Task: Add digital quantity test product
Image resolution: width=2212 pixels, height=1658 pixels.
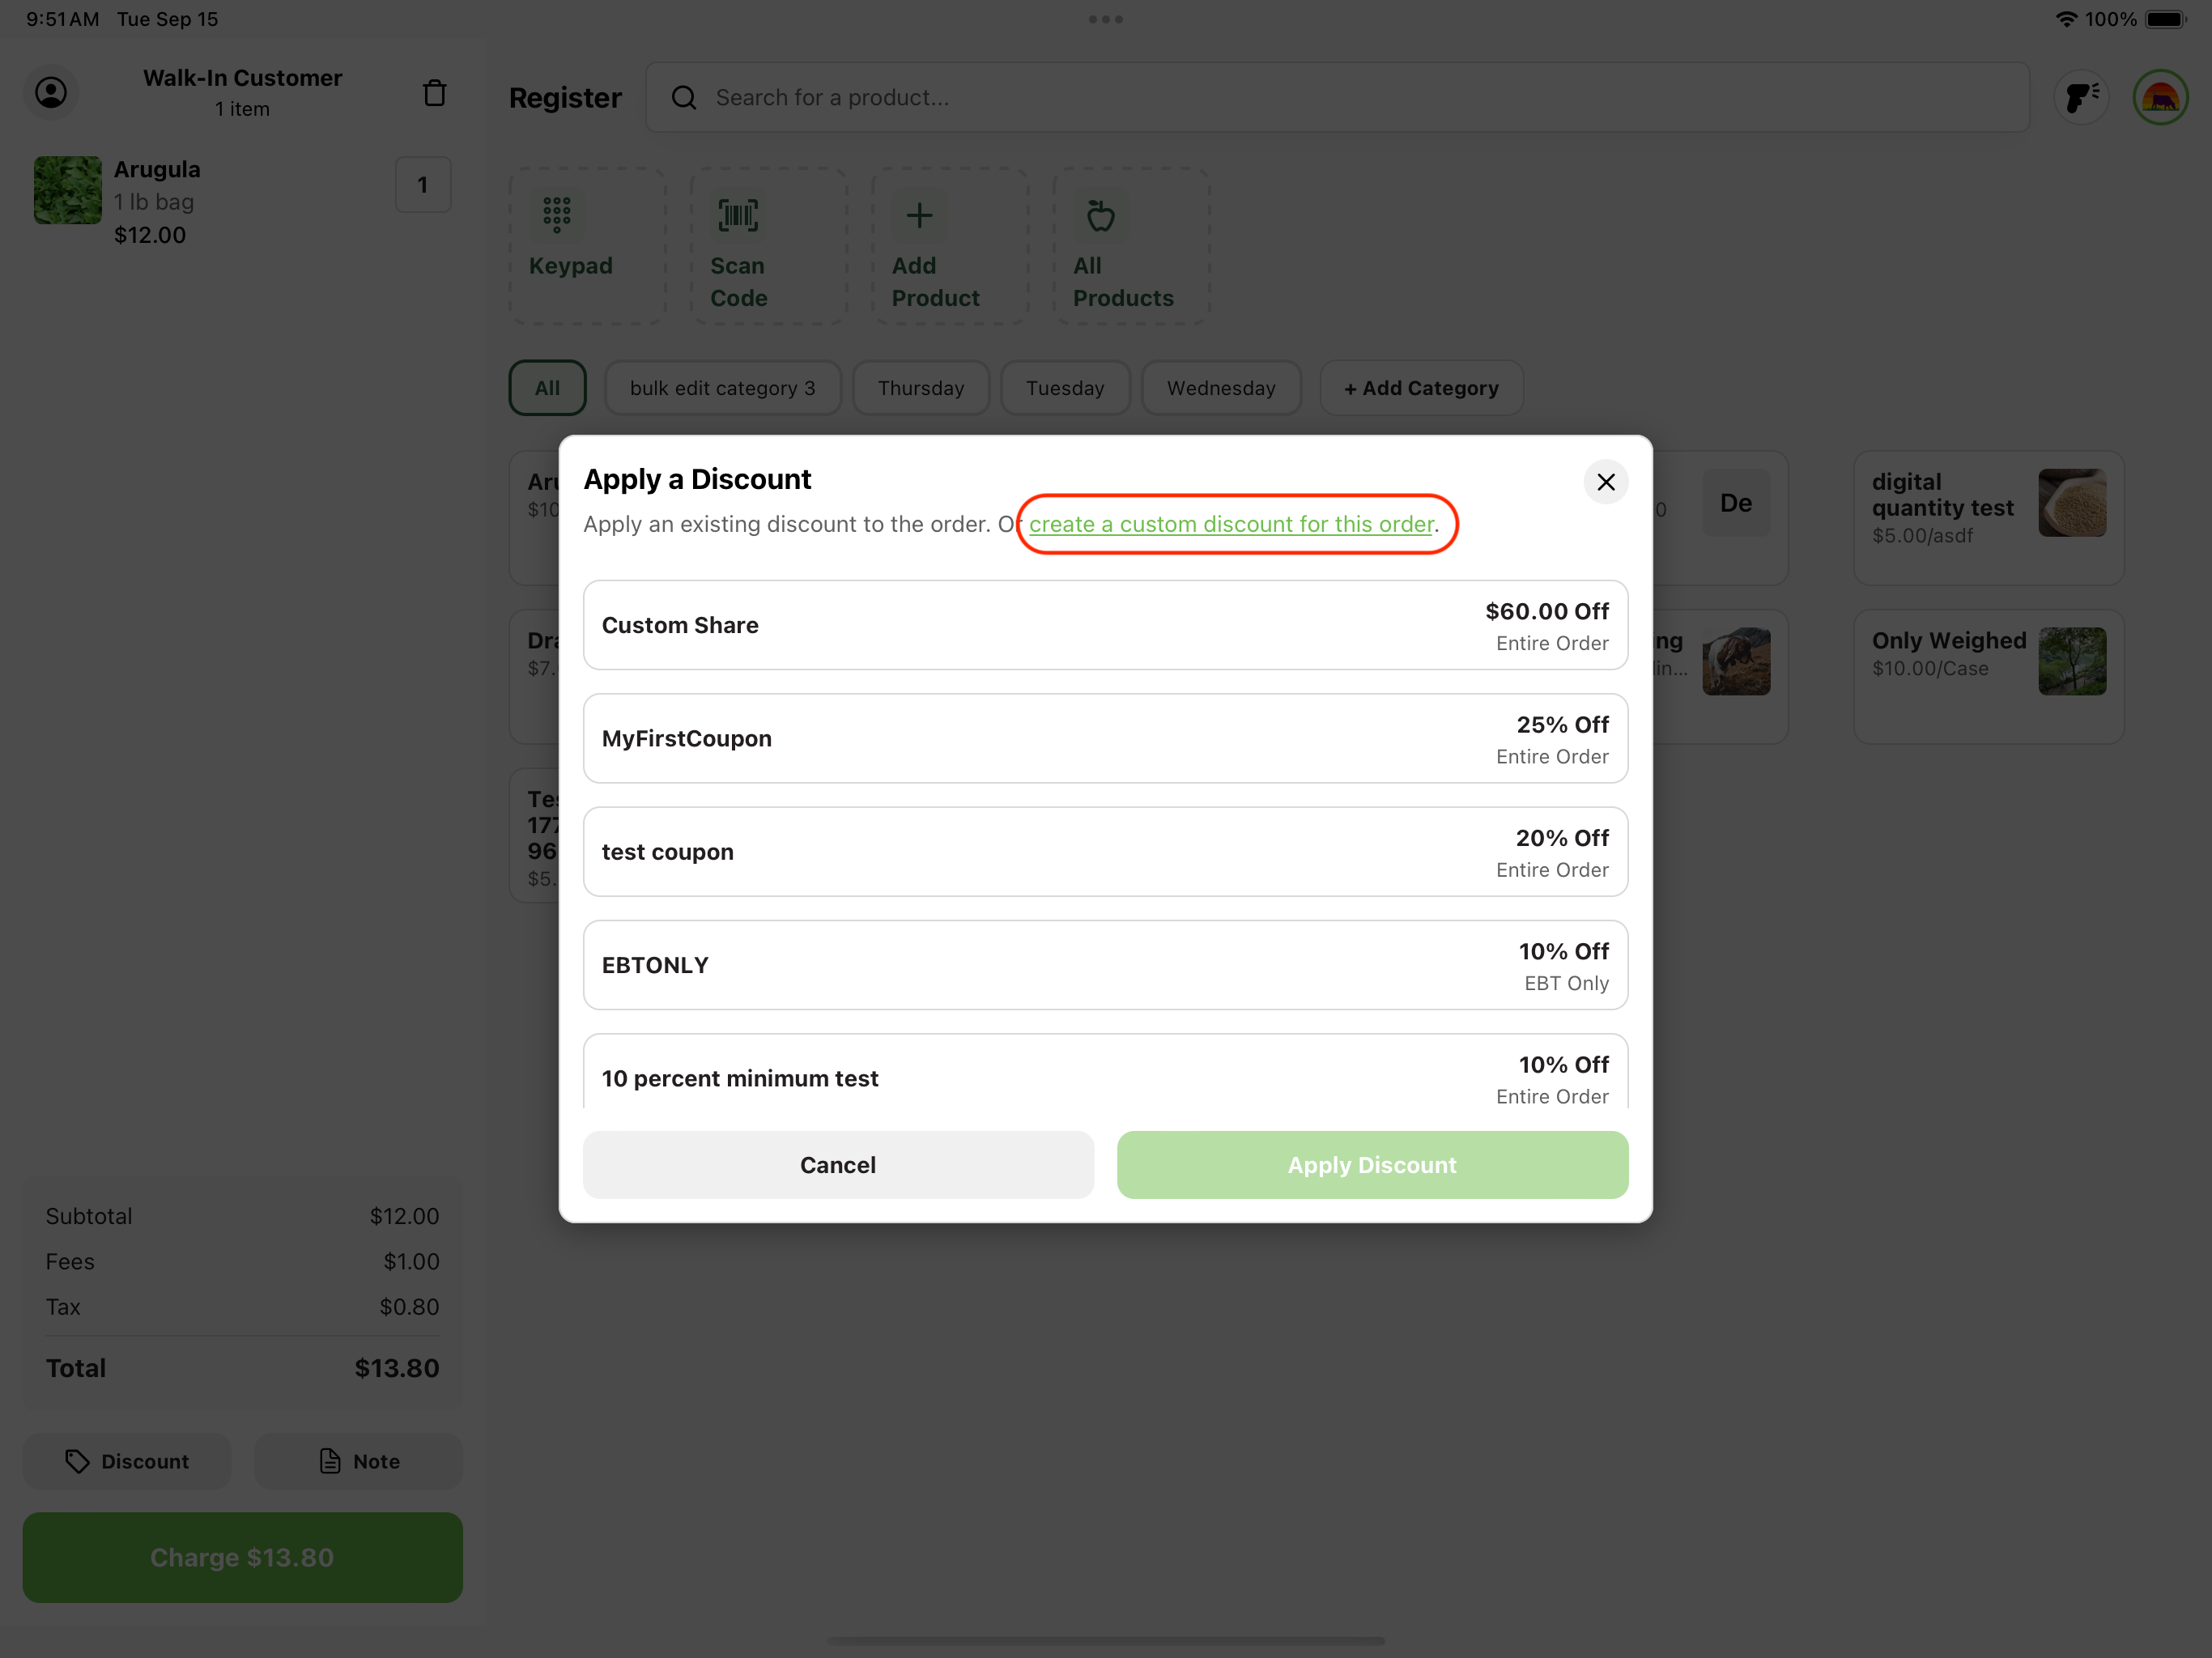Action: (x=1988, y=518)
